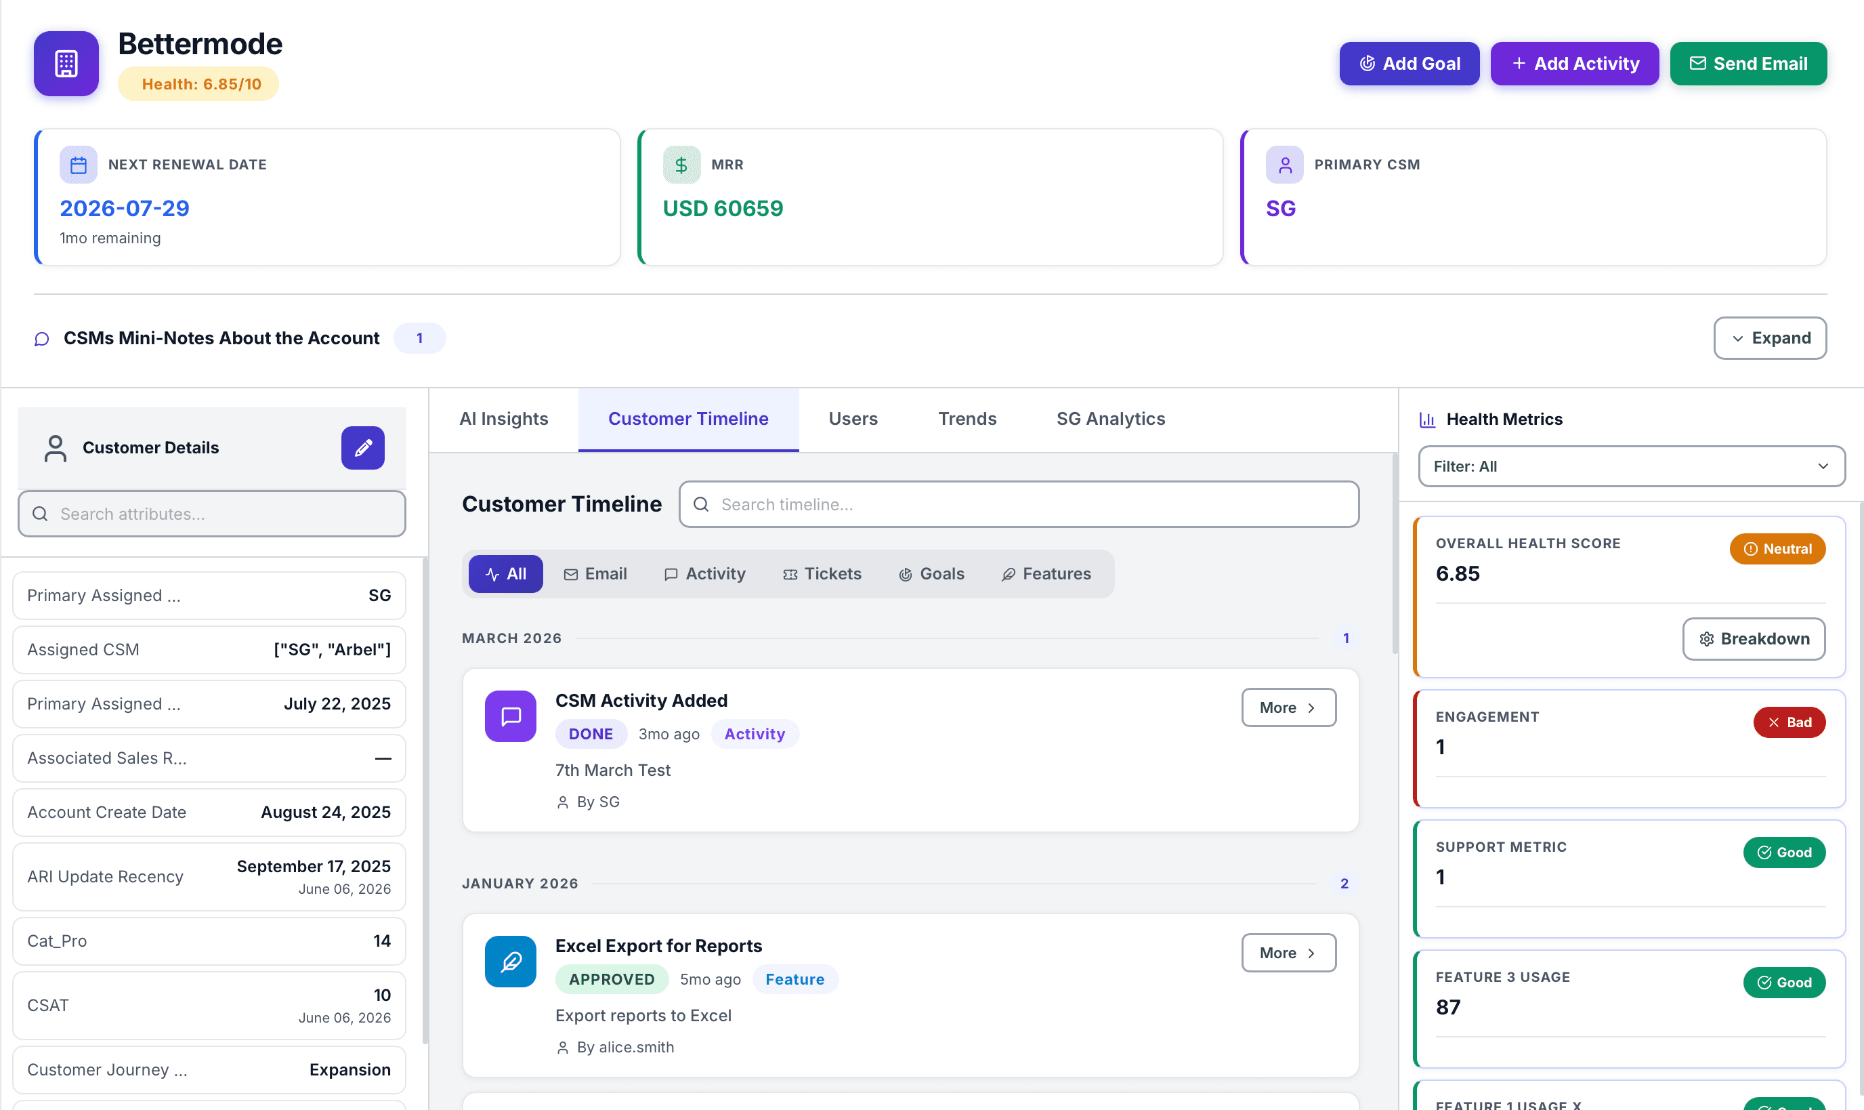This screenshot has width=1864, height=1110.
Task: Click the Health: 6.85/10 badge
Action: [198, 84]
